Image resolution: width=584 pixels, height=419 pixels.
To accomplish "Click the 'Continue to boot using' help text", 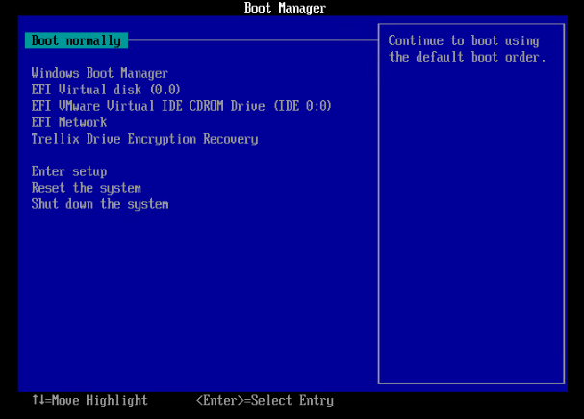I will [x=464, y=40].
